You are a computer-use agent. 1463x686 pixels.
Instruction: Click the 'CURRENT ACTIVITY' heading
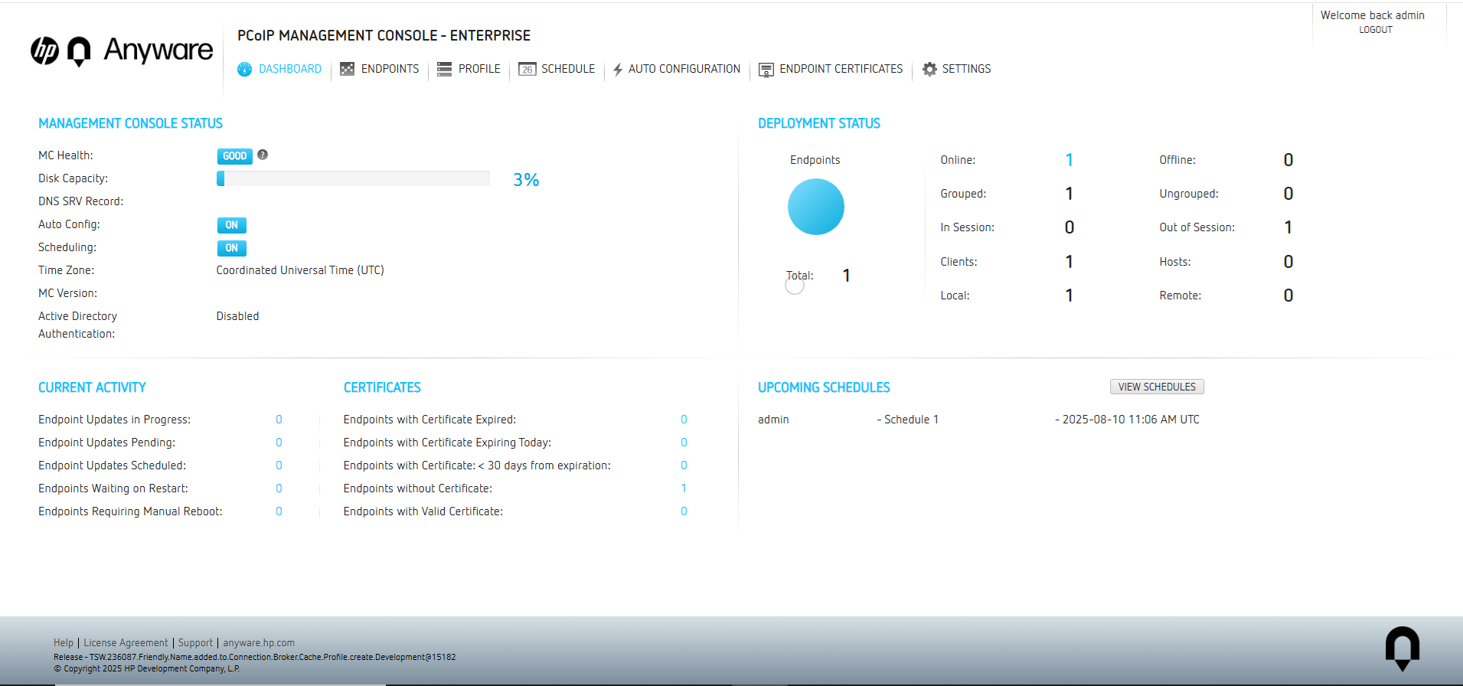coord(92,387)
